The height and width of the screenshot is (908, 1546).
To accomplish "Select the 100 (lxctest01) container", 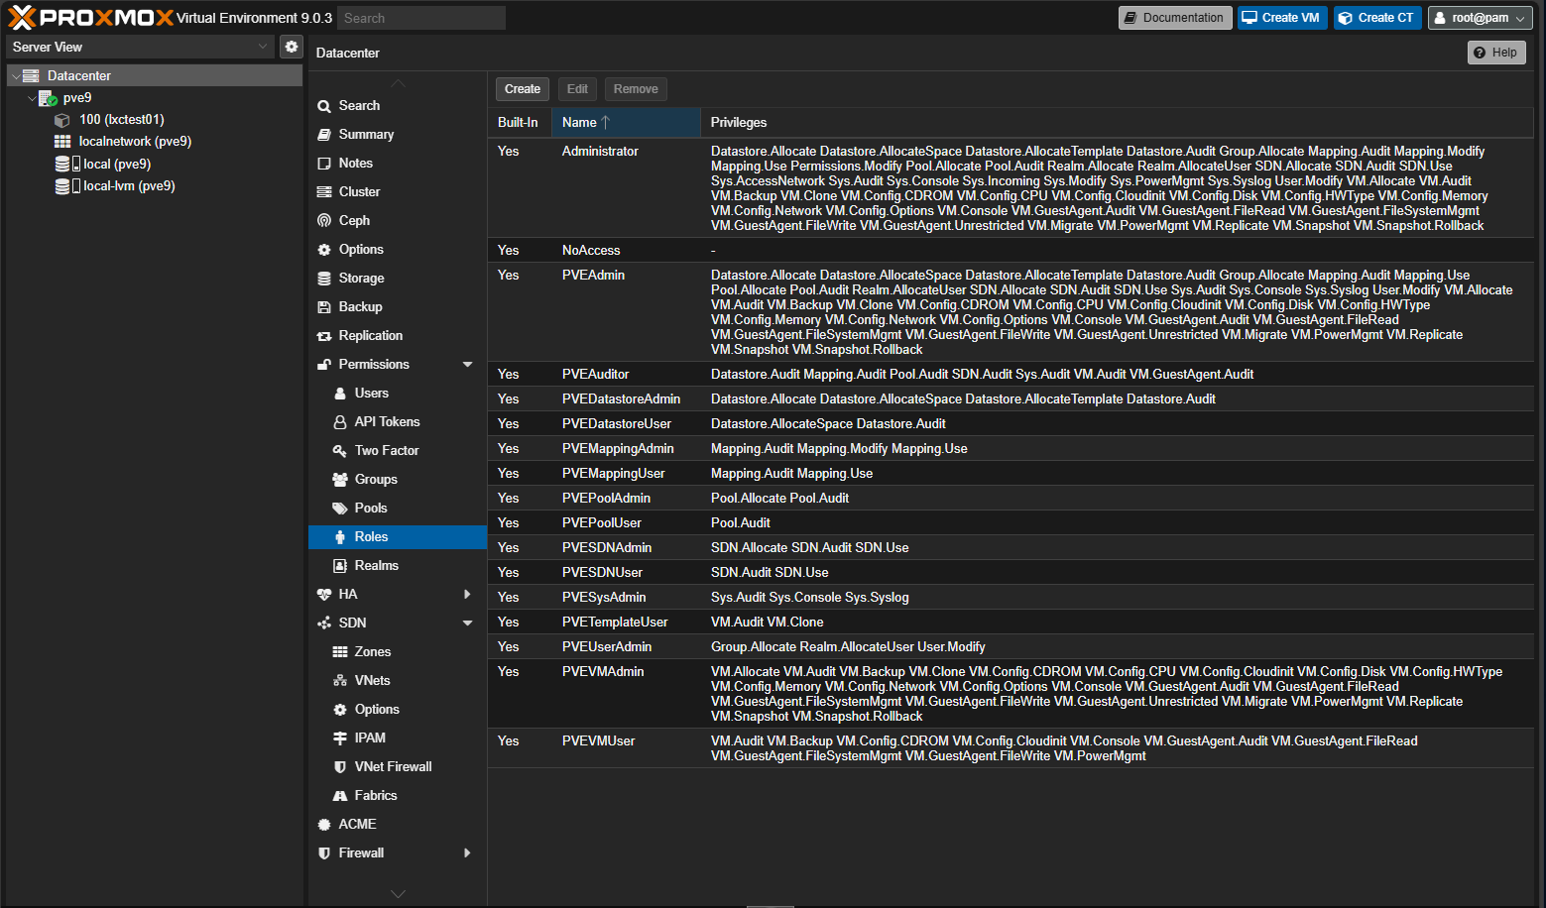I will click(x=121, y=119).
